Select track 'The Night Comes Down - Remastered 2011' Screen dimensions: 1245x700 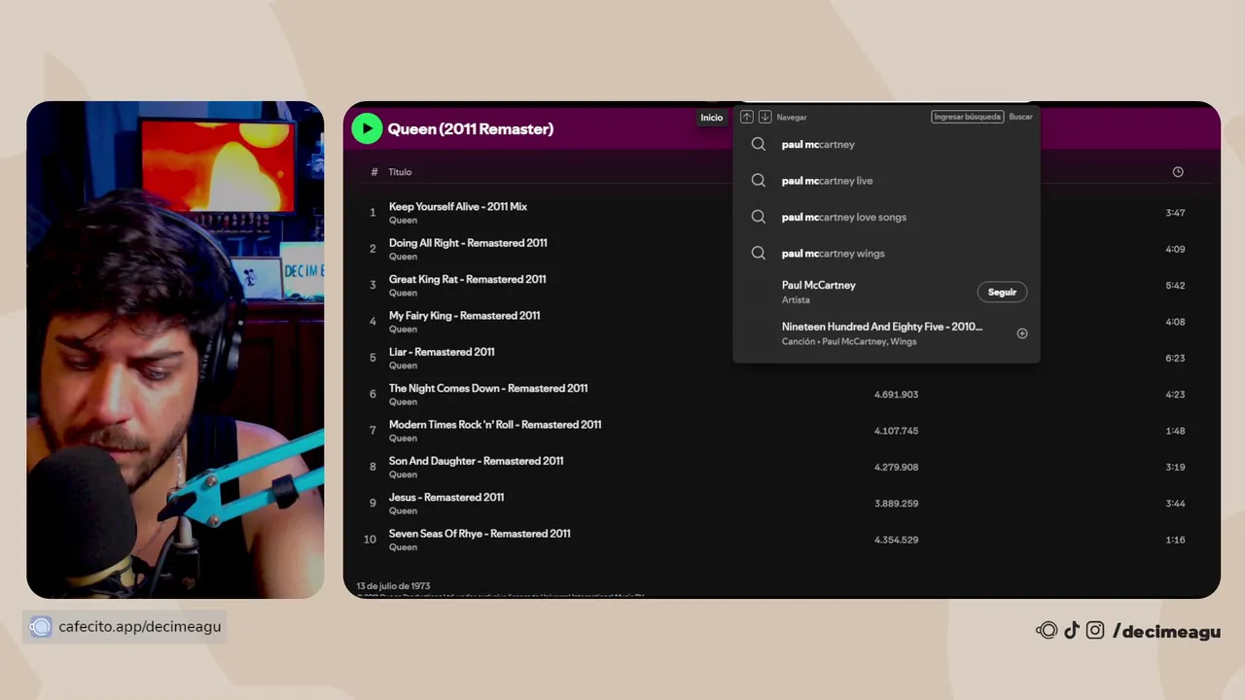[x=488, y=388]
